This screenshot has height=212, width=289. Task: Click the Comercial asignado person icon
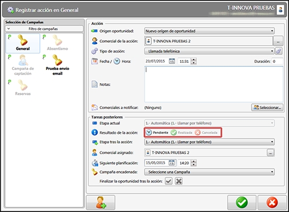coord(94,153)
